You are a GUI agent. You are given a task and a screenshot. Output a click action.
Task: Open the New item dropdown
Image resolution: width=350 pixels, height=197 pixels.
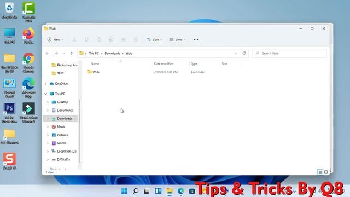pos(55,39)
